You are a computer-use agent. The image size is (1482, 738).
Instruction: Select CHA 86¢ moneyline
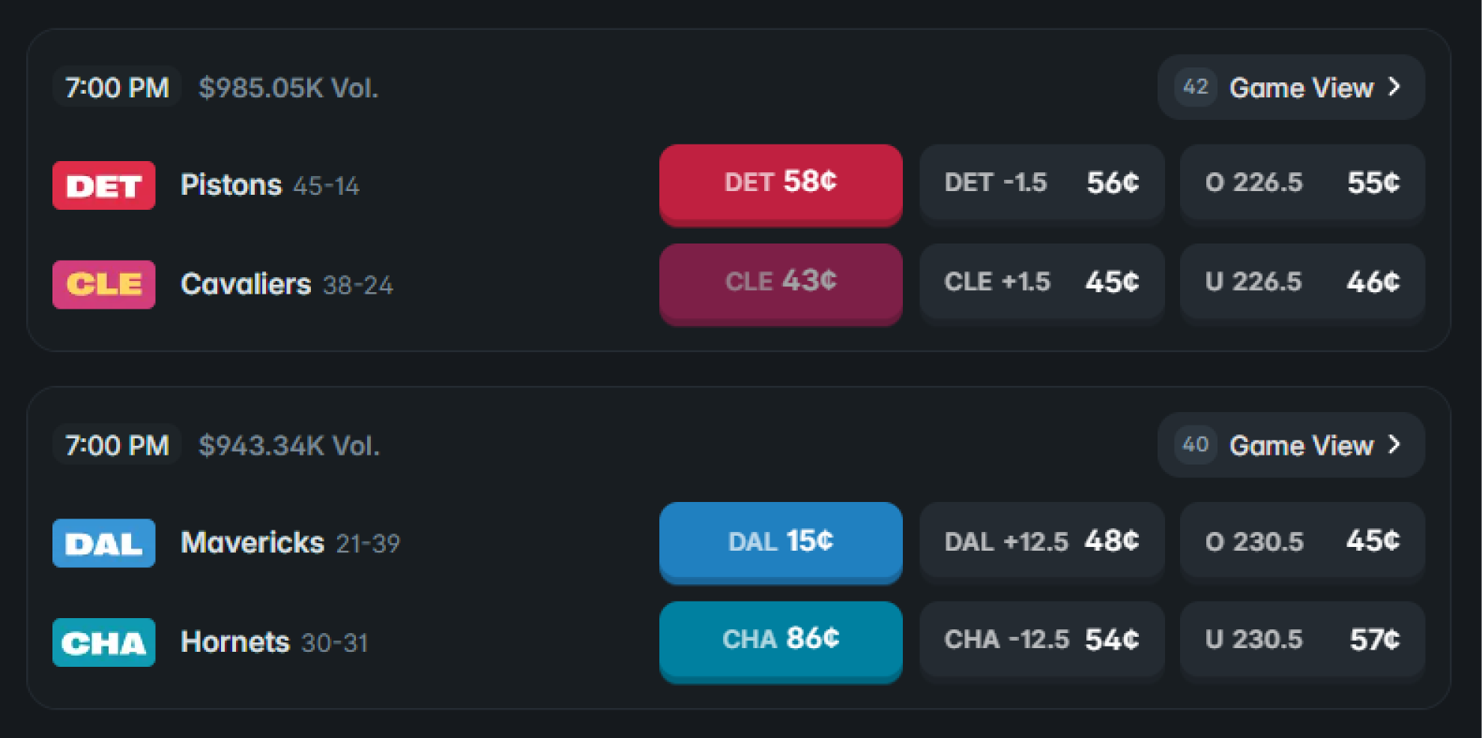(x=780, y=641)
